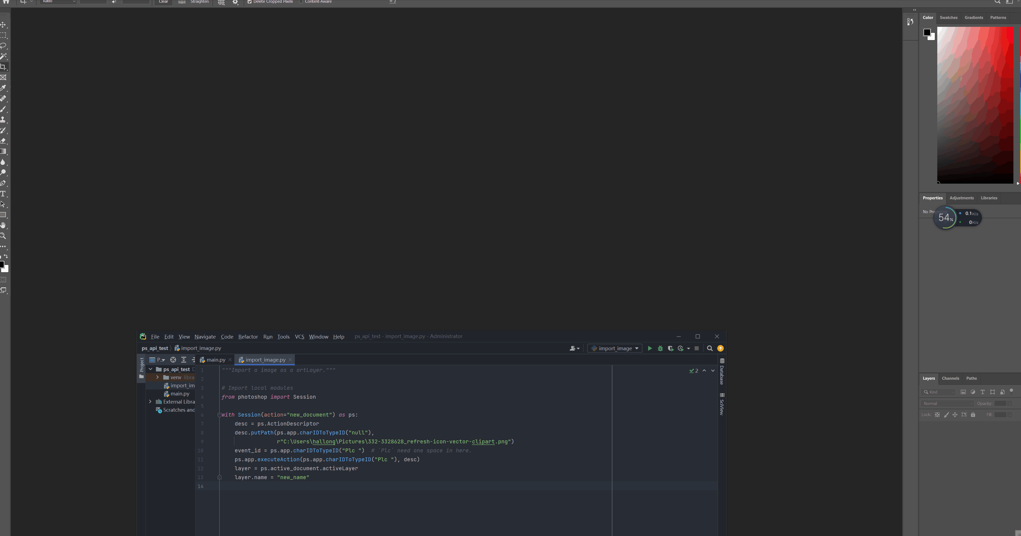This screenshot has width=1021, height=536.
Task: Click the Clear button in the options bar
Action: click(x=163, y=2)
